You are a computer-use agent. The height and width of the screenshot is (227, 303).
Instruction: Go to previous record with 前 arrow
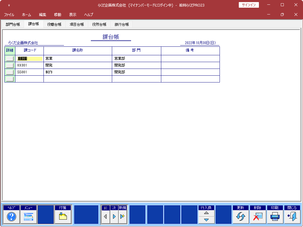[x=106, y=217]
